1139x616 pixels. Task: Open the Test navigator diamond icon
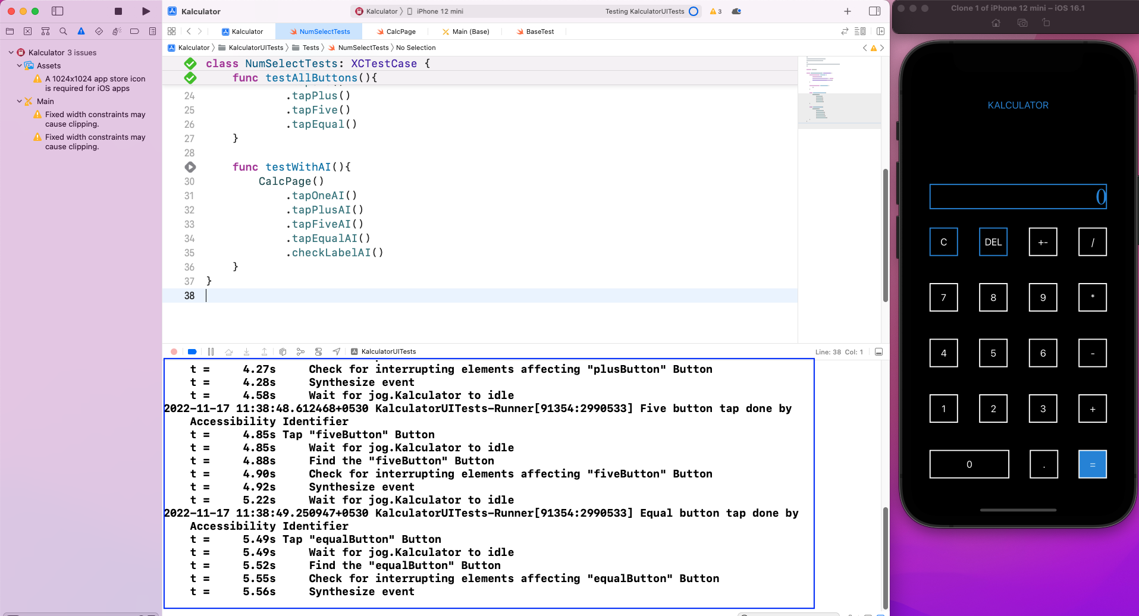pyautogui.click(x=99, y=32)
